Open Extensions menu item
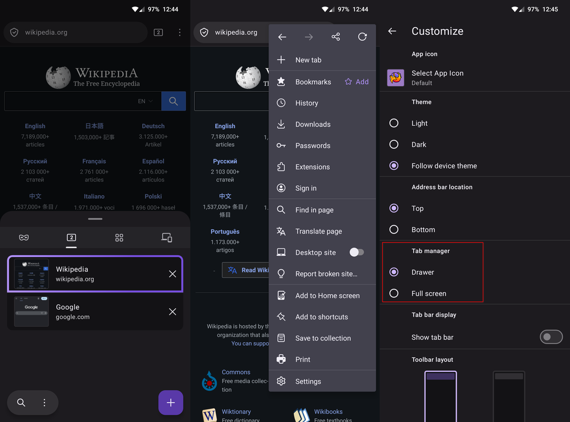The width and height of the screenshot is (570, 422). point(322,167)
